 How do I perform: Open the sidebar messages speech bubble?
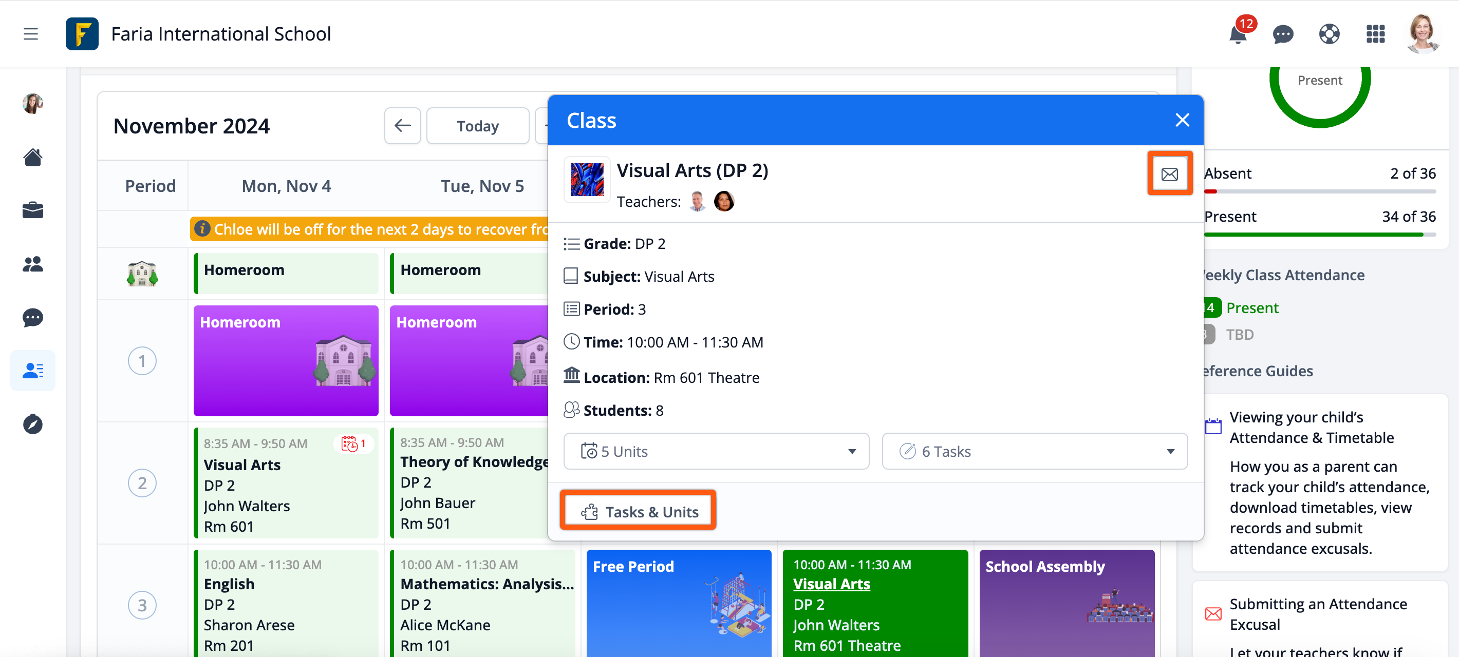coord(33,318)
